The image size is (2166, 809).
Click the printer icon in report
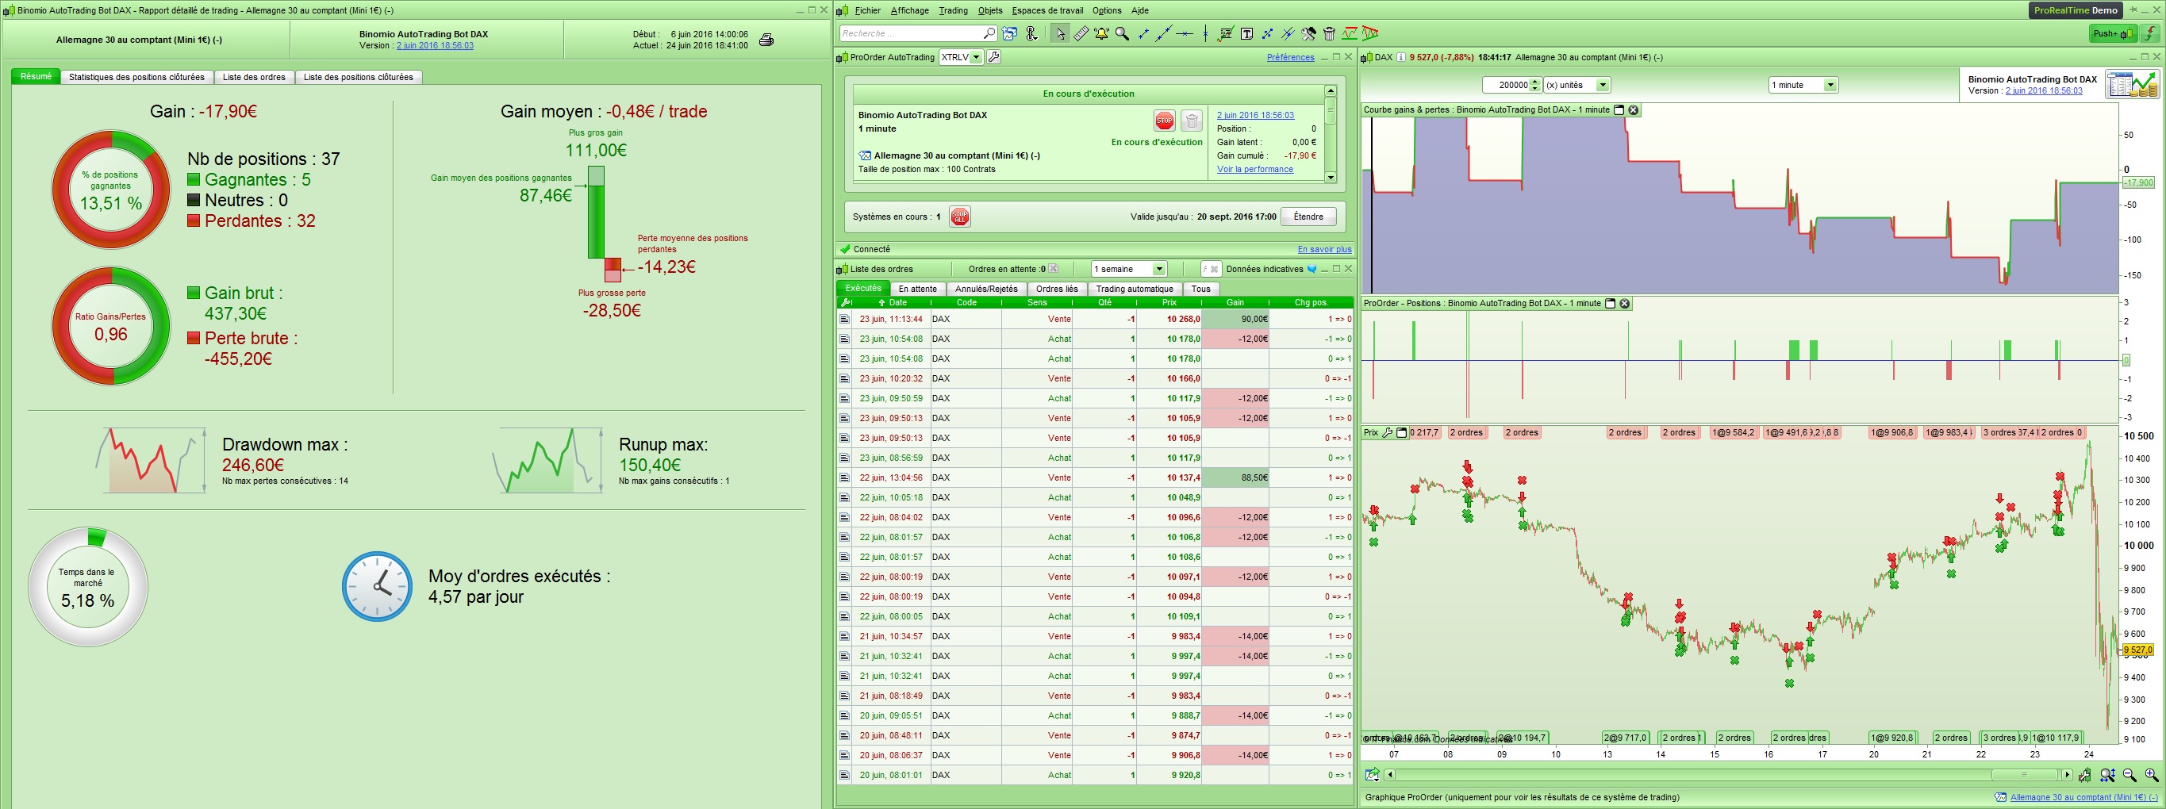766,40
